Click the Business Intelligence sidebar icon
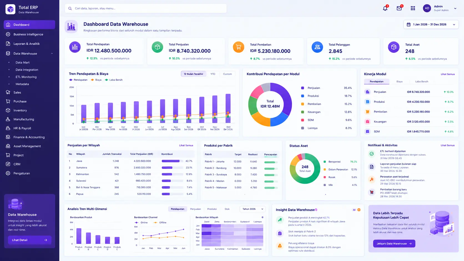The image size is (464, 261). click(8, 34)
